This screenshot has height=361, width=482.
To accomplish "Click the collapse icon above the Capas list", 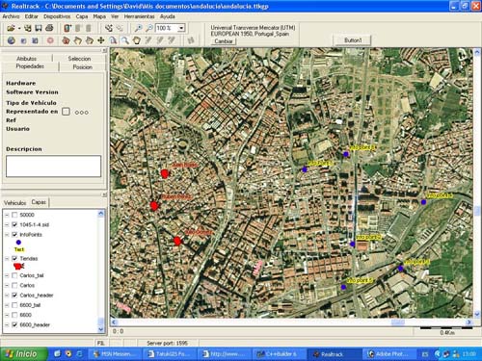I will pyautogui.click(x=104, y=194).
